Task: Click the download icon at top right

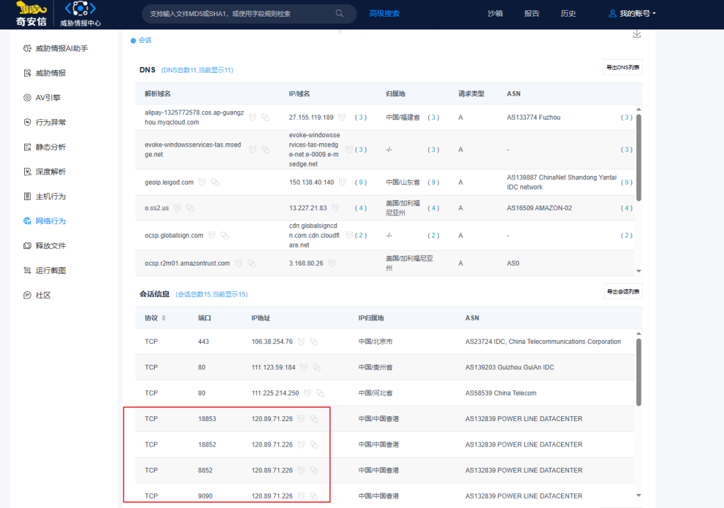Action: click(637, 33)
